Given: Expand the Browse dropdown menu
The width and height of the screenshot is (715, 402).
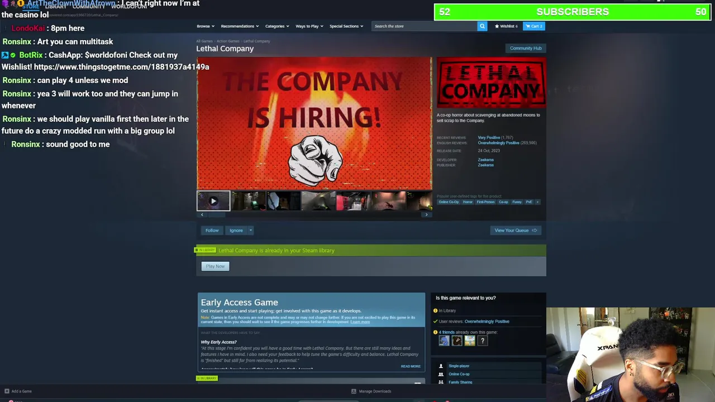Looking at the screenshot, I should (x=205, y=26).
